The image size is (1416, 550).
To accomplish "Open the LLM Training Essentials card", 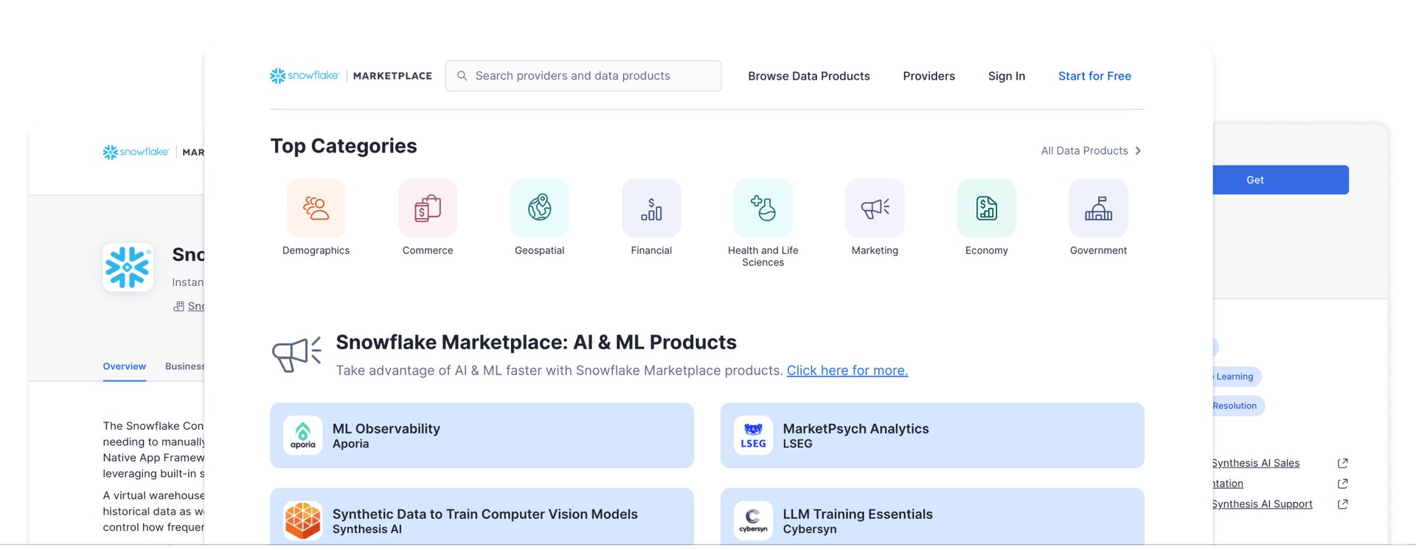I will click(x=932, y=518).
